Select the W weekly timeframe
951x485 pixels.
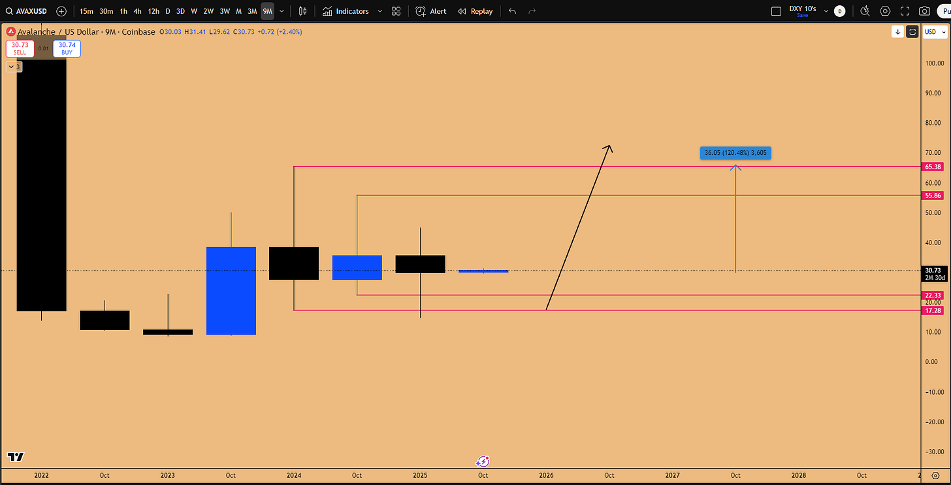pyautogui.click(x=194, y=11)
